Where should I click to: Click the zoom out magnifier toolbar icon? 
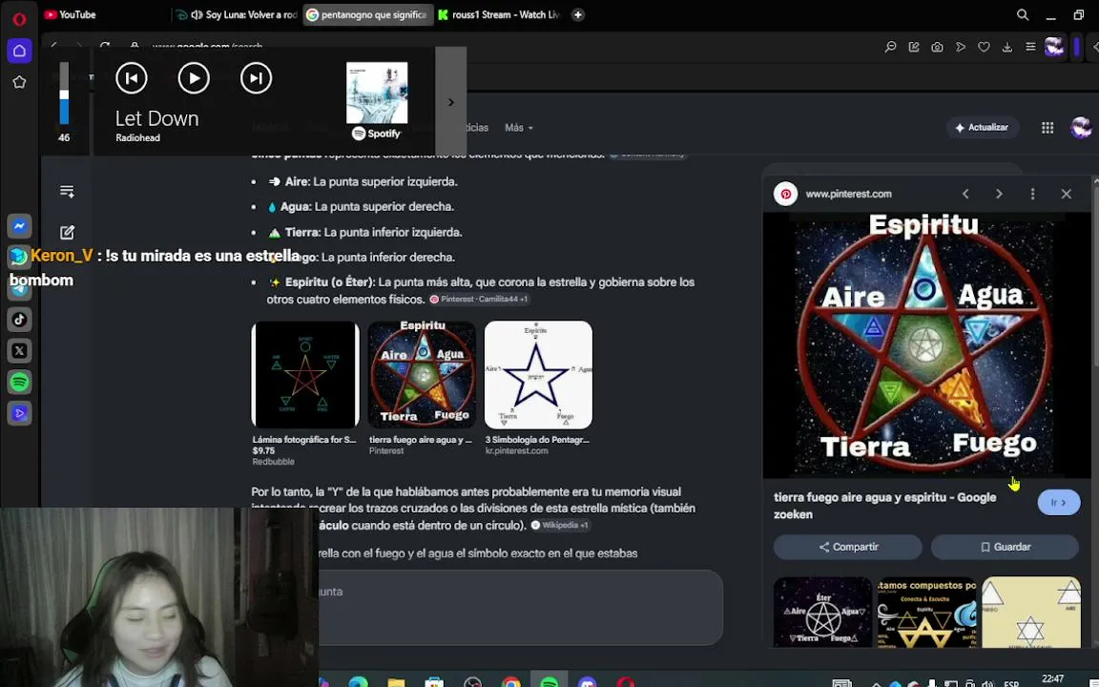[890, 47]
